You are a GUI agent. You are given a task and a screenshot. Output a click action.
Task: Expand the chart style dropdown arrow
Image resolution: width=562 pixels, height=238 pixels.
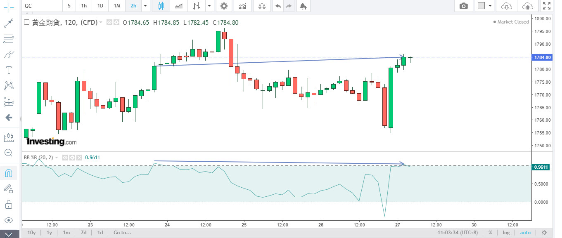(x=210, y=6)
